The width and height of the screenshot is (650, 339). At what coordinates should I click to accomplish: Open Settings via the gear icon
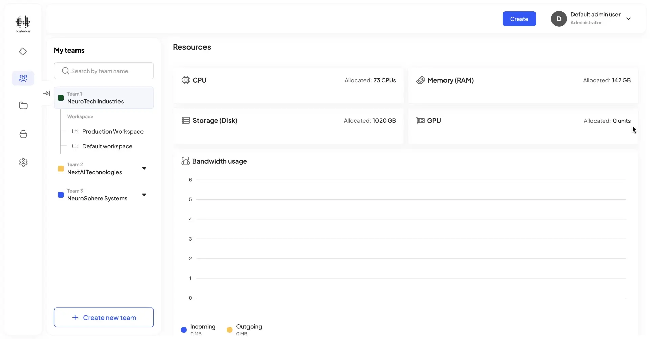23,162
